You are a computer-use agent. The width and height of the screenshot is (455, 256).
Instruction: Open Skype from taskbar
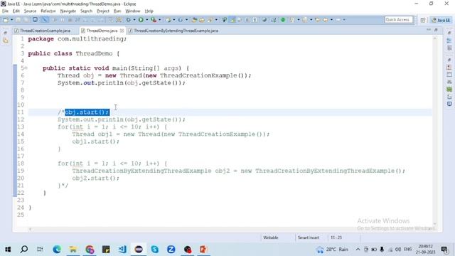pos(155,250)
